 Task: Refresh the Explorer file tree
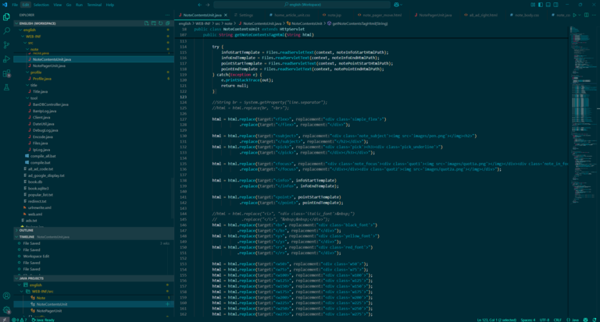click(x=161, y=23)
